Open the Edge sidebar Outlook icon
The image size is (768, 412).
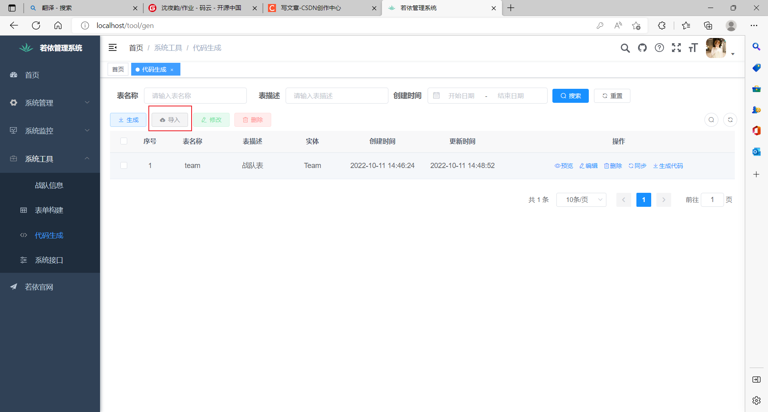click(756, 152)
